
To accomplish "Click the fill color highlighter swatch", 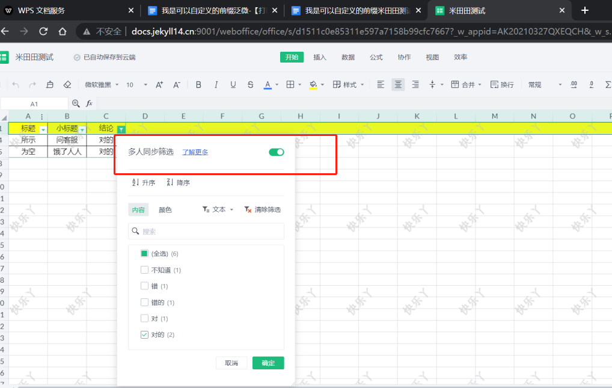I will click(313, 85).
